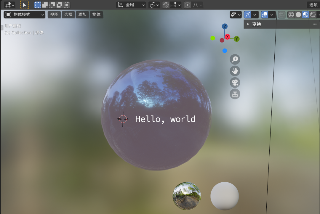Click the red X axis gizmo

coord(227,37)
